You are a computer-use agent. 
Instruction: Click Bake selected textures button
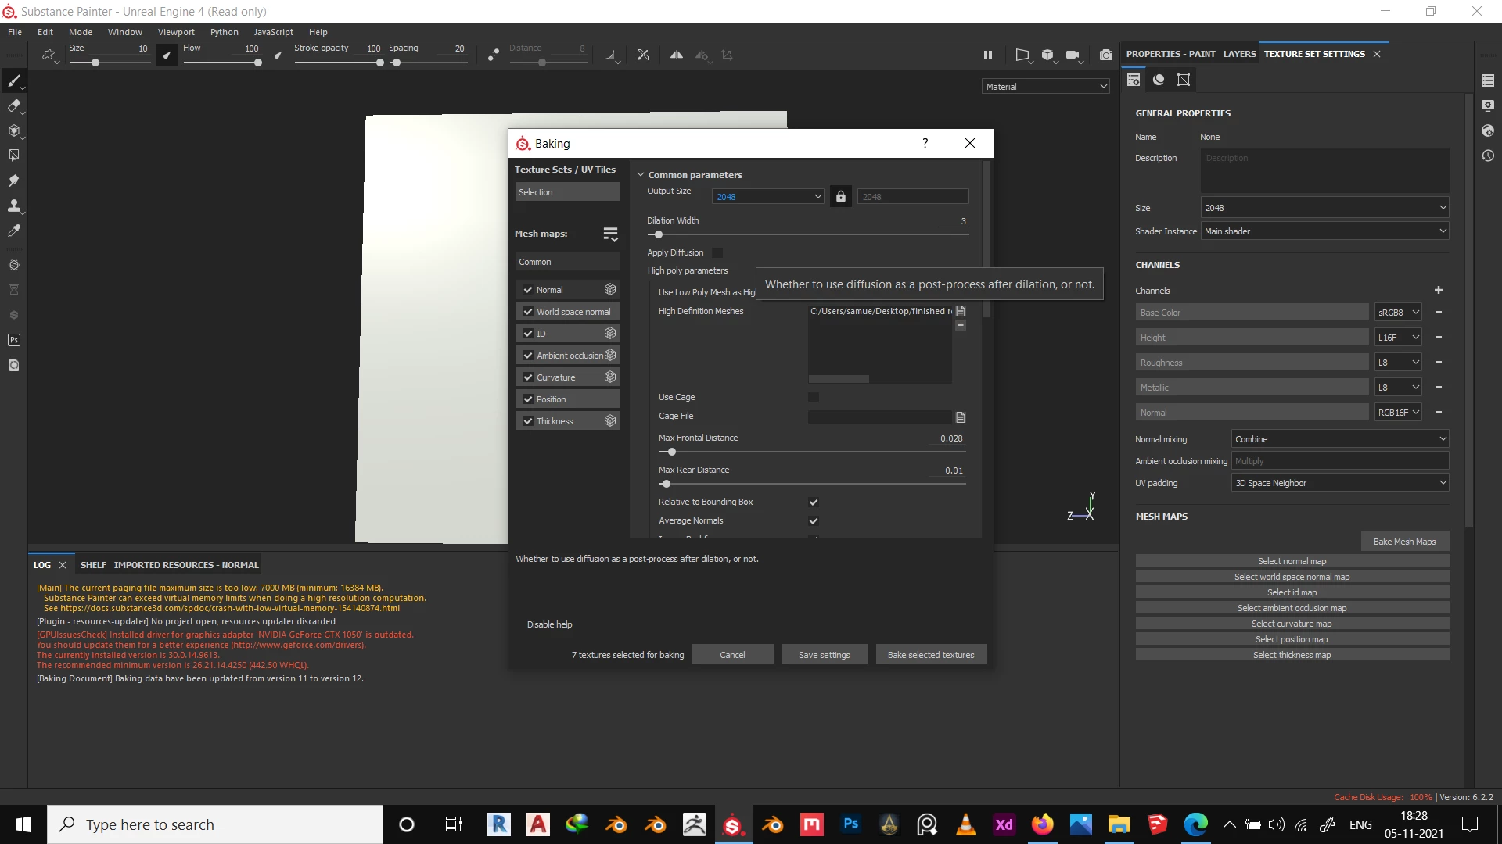point(930,655)
